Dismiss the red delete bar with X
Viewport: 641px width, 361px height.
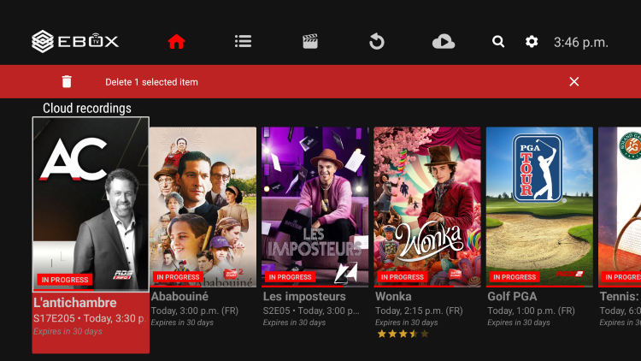coord(573,82)
